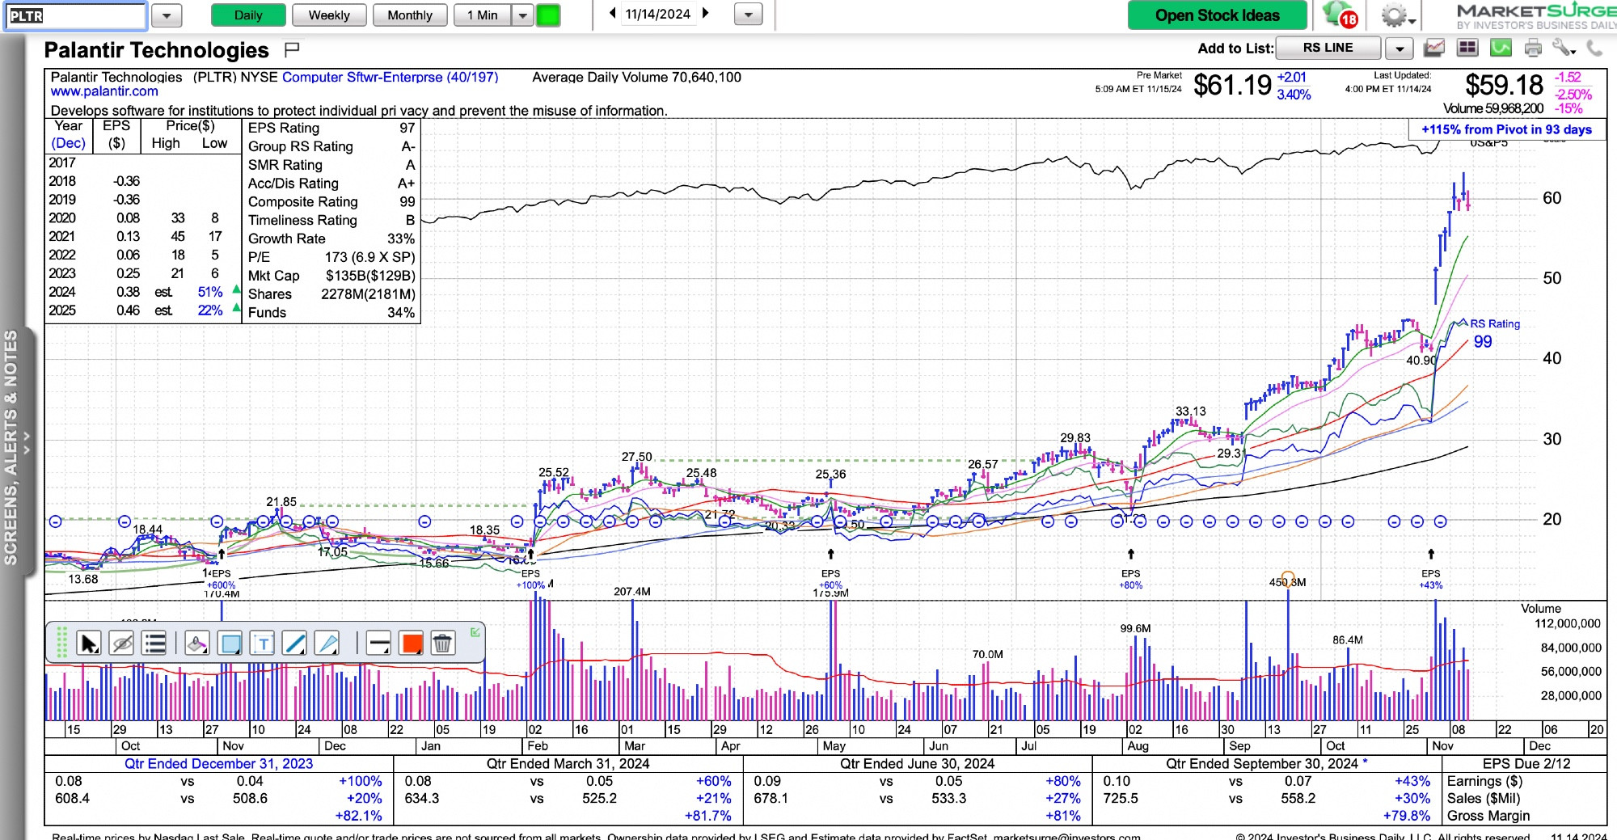Click the trash delete drawings icon
This screenshot has height=840, width=1617.
442,644
